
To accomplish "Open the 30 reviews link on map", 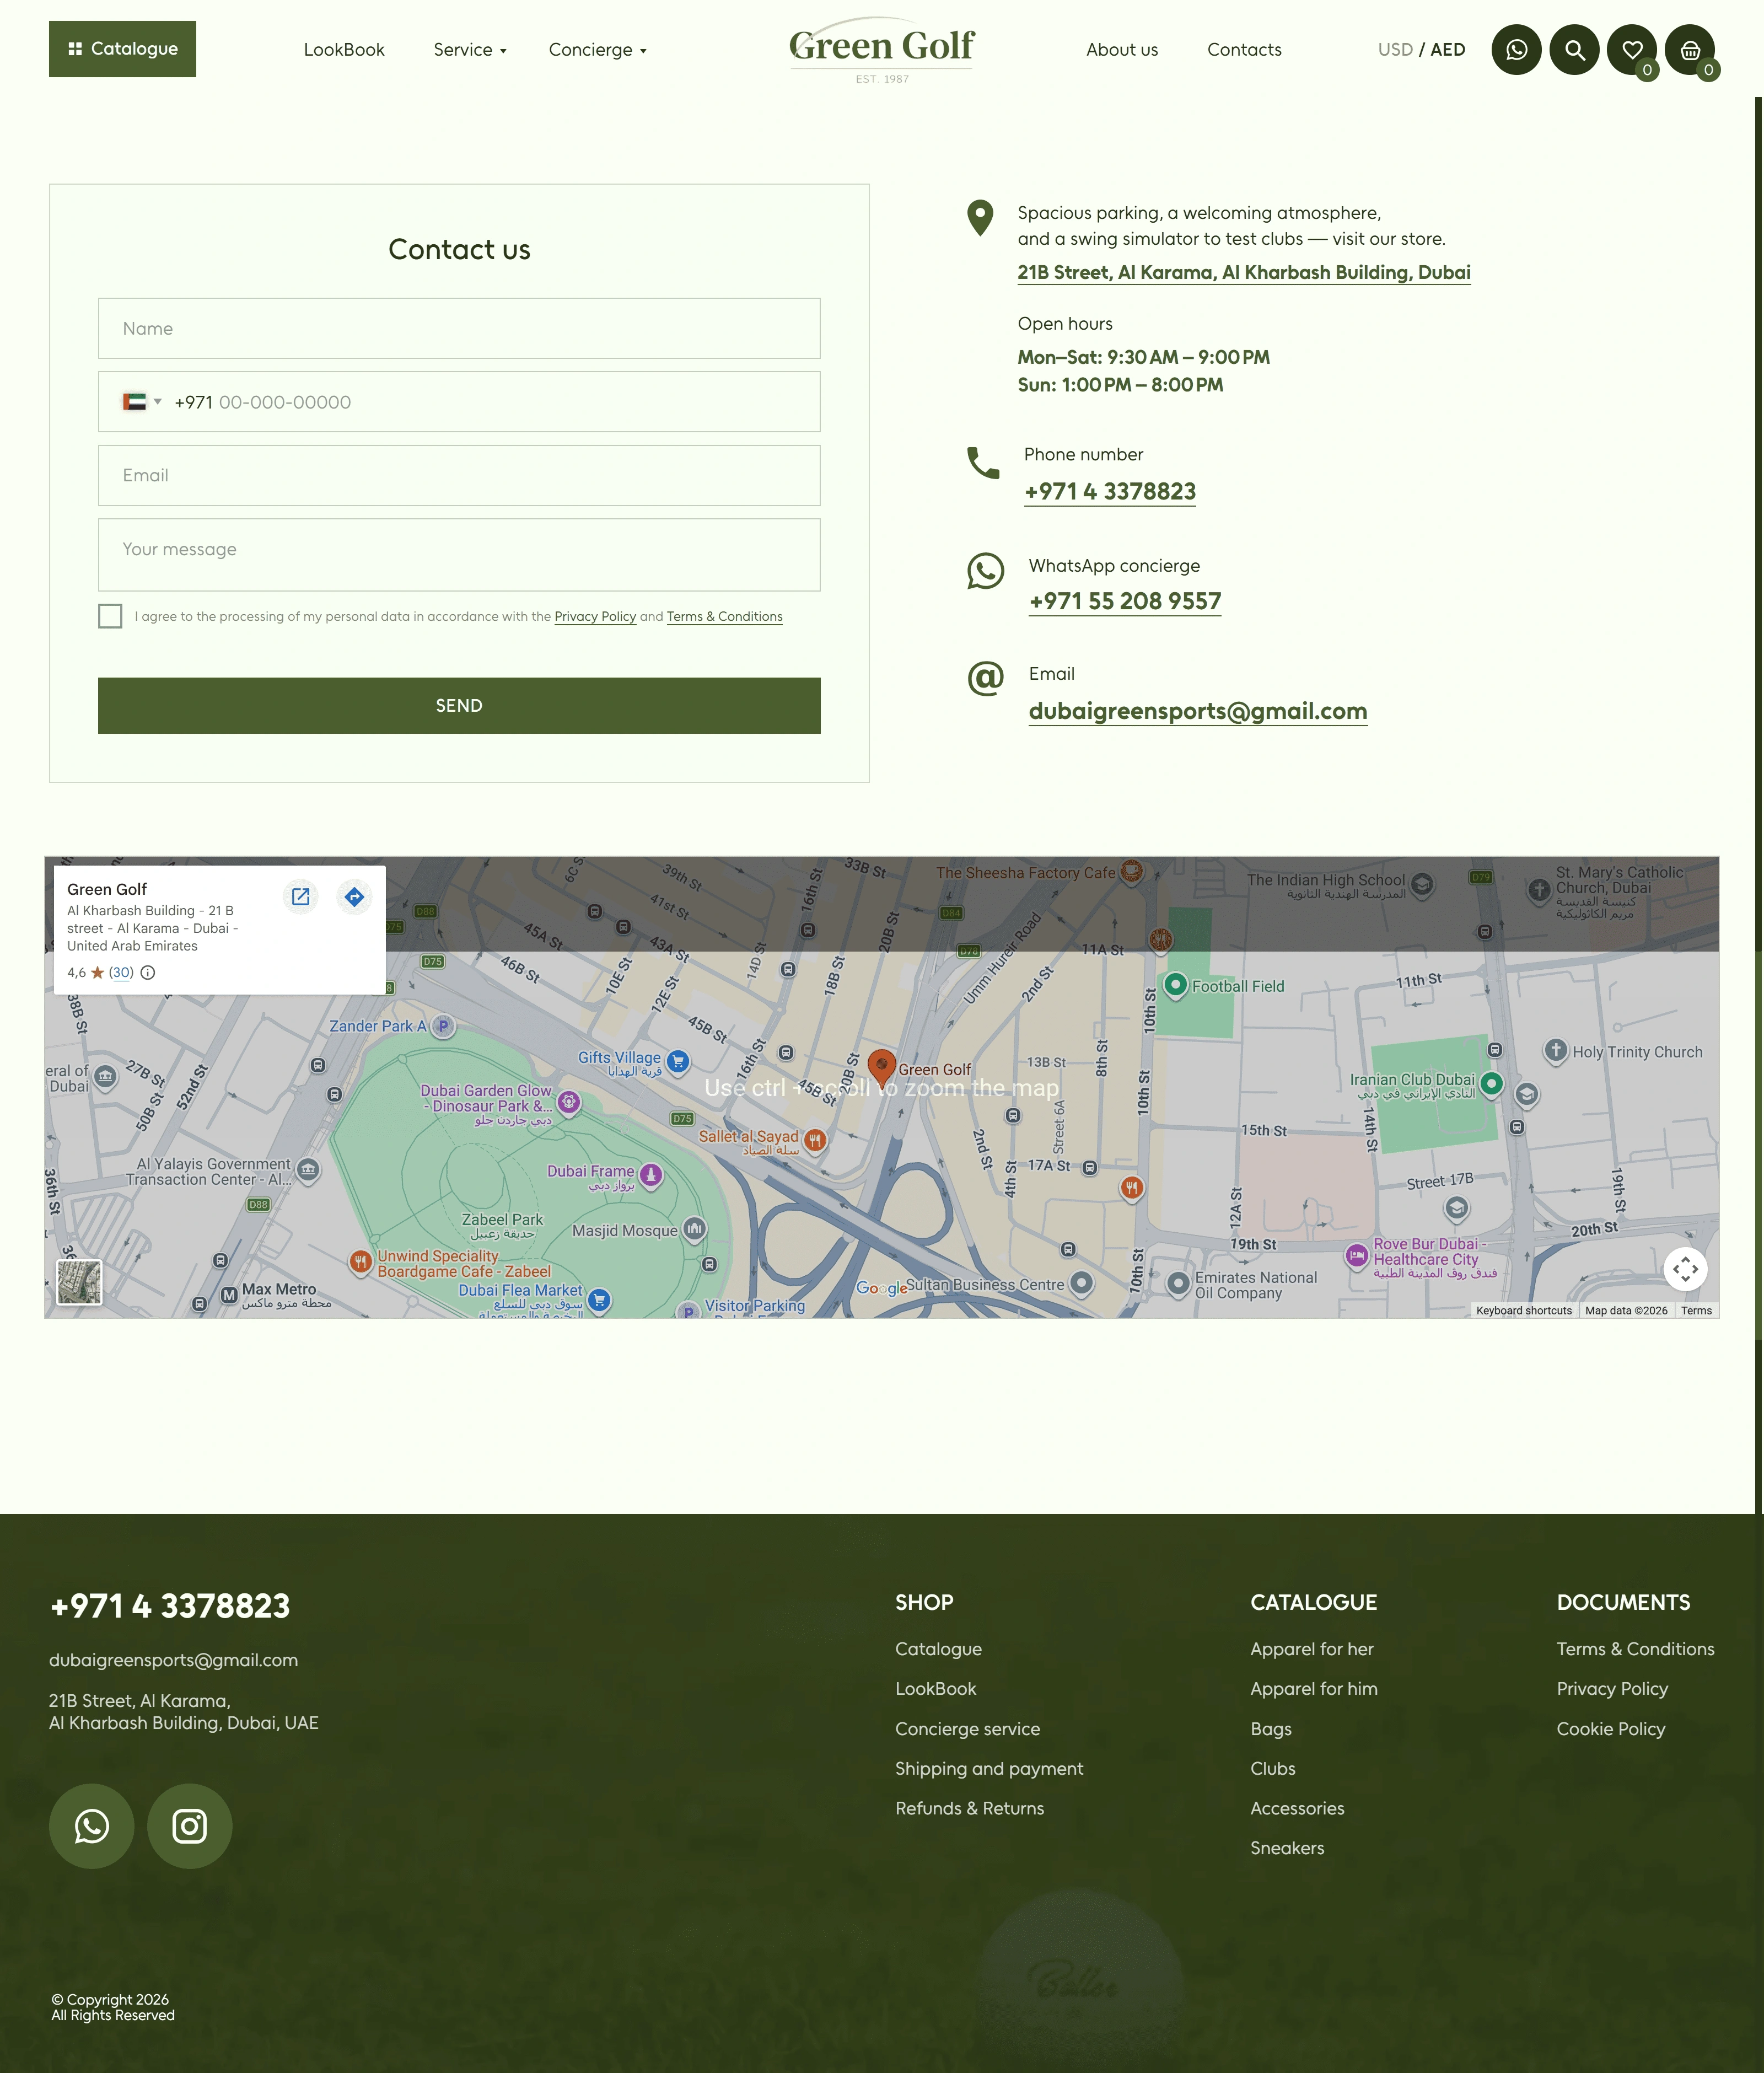I will point(121,973).
